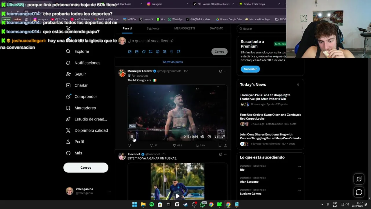The width and height of the screenshot is (371, 209).
Task: Open Charlar messages in sidebar
Action: coord(77,85)
